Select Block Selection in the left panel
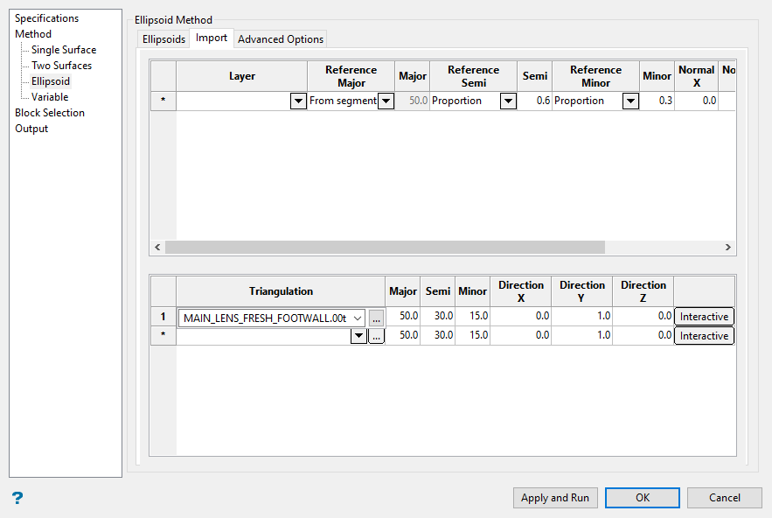 (50, 113)
